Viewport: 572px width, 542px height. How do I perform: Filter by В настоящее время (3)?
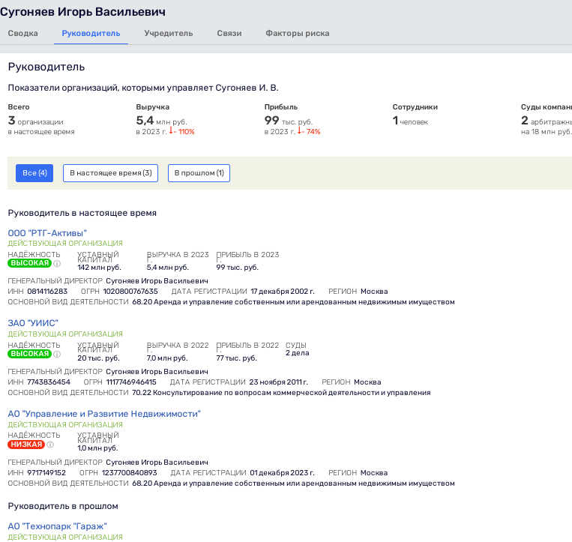[x=111, y=173]
